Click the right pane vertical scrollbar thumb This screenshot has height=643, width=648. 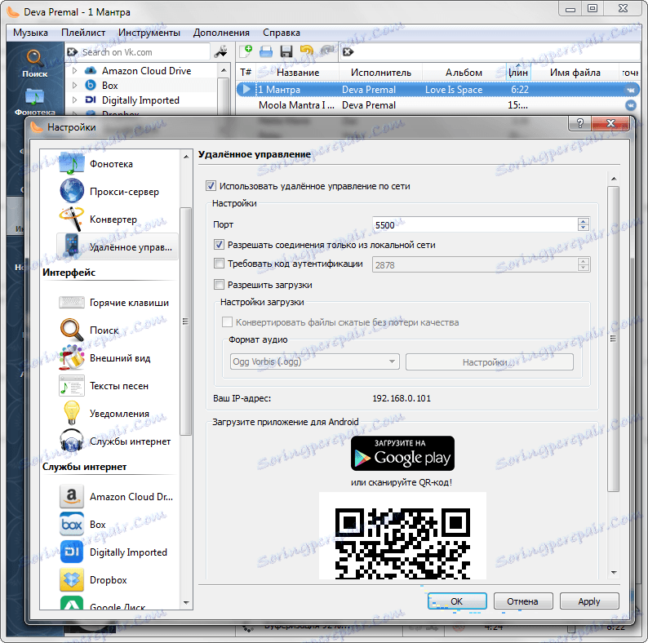pos(614,339)
